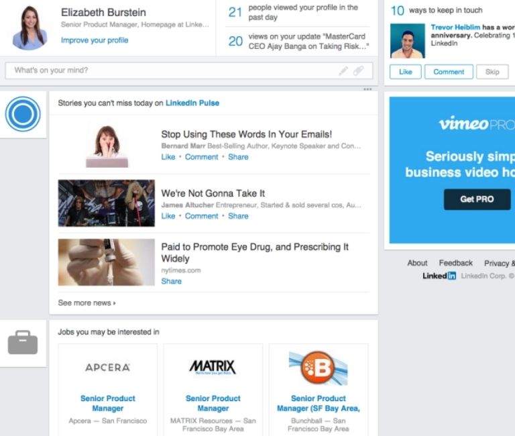The image size is (515, 436).
Task: Click the pencil icon in the share box
Action: click(343, 70)
